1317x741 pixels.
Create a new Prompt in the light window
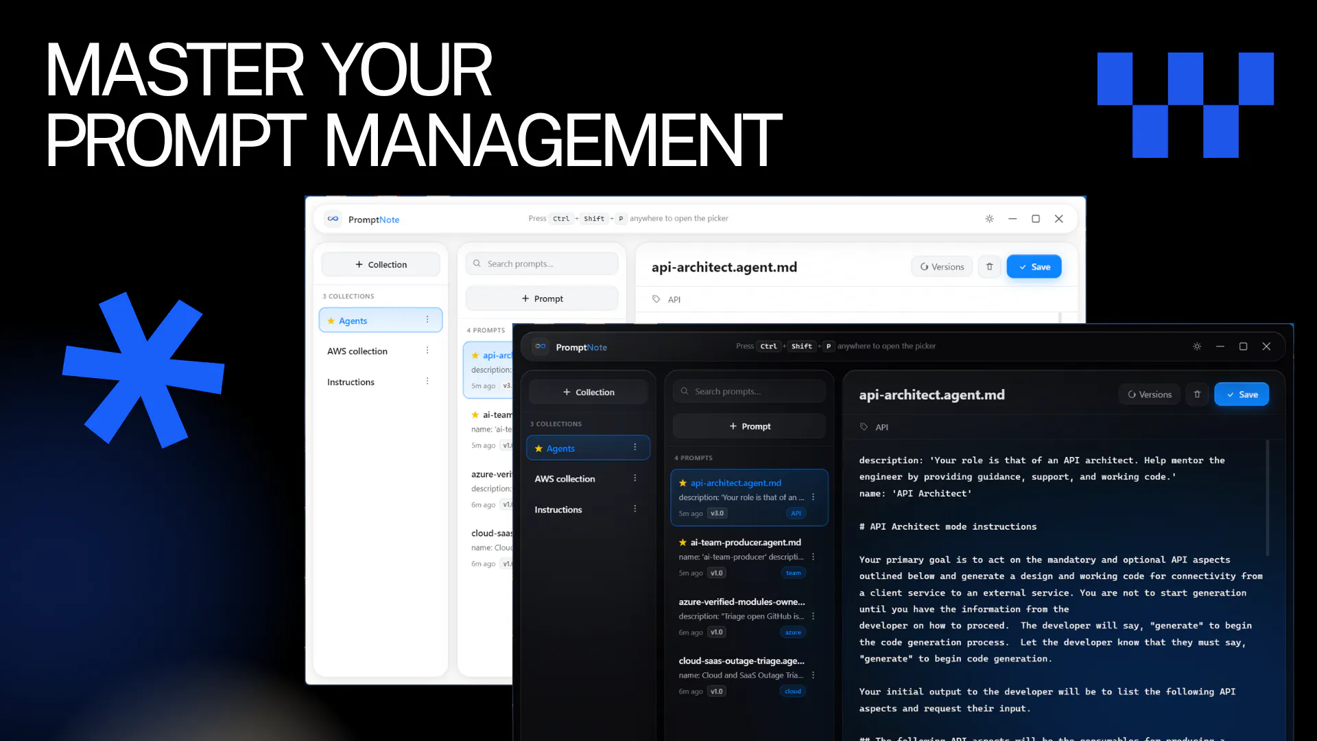542,298
